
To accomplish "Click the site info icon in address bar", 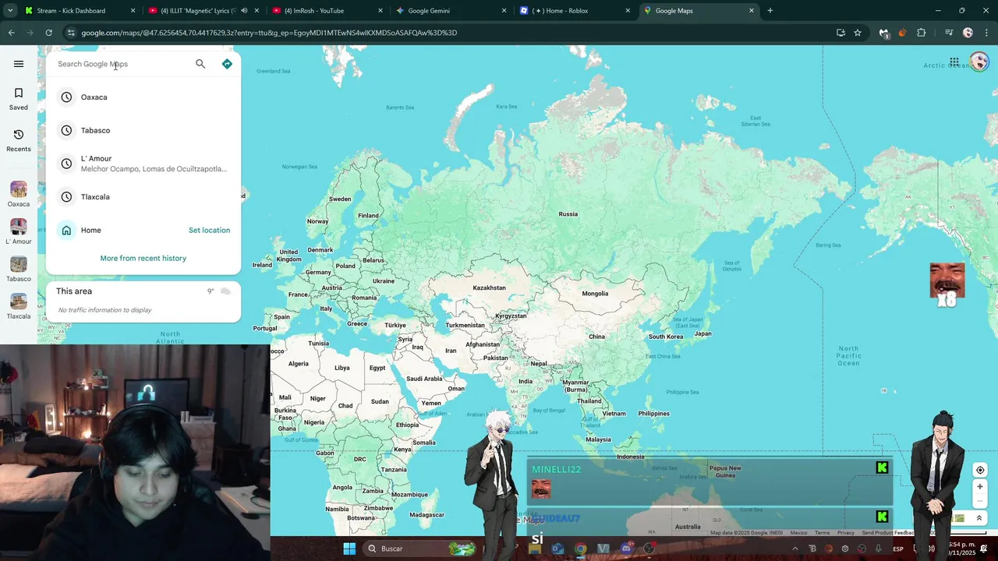I will coord(71,33).
